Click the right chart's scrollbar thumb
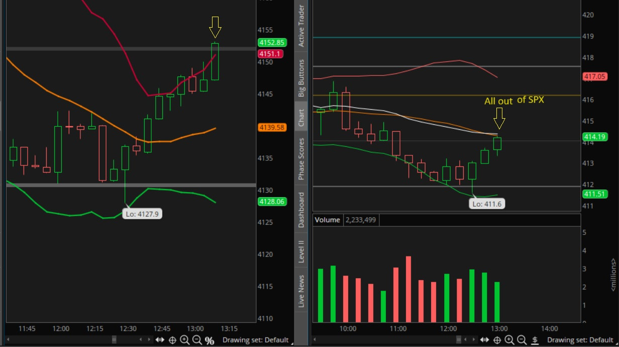Screen dimensions: 619x347 click(459, 340)
